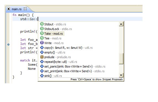Click the struct icon beside Take
Viewport: 158px width, 102px height.
tap(42, 33)
